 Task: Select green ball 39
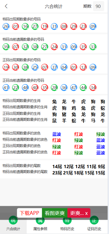pos(6,47)
